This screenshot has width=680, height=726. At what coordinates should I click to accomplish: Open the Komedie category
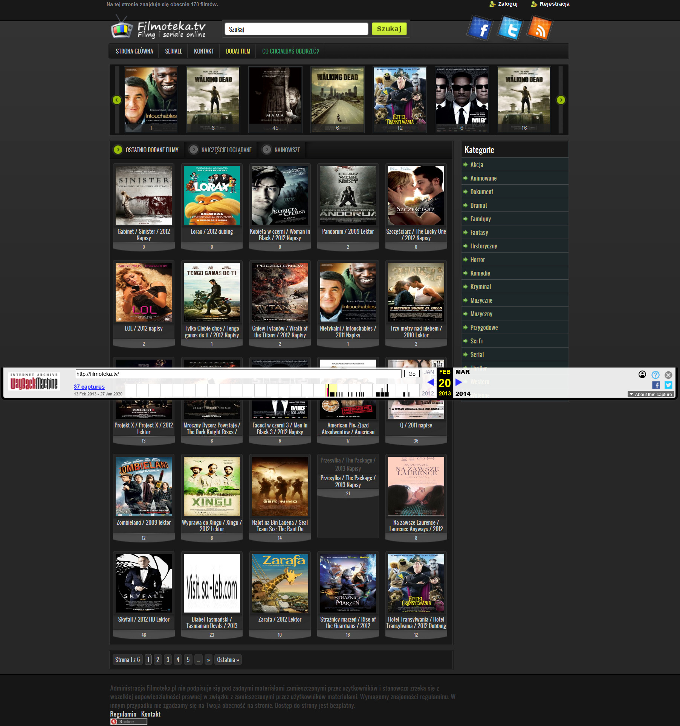[480, 273]
